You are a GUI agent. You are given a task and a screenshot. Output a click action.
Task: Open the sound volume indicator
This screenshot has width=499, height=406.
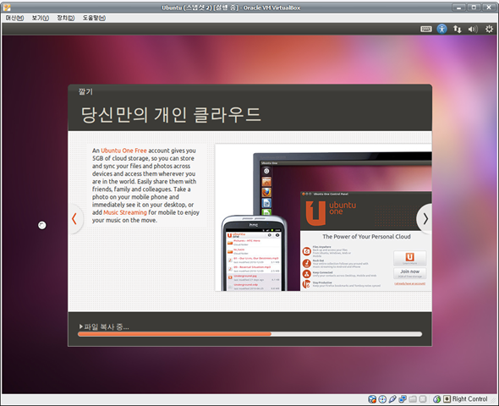[473, 30]
